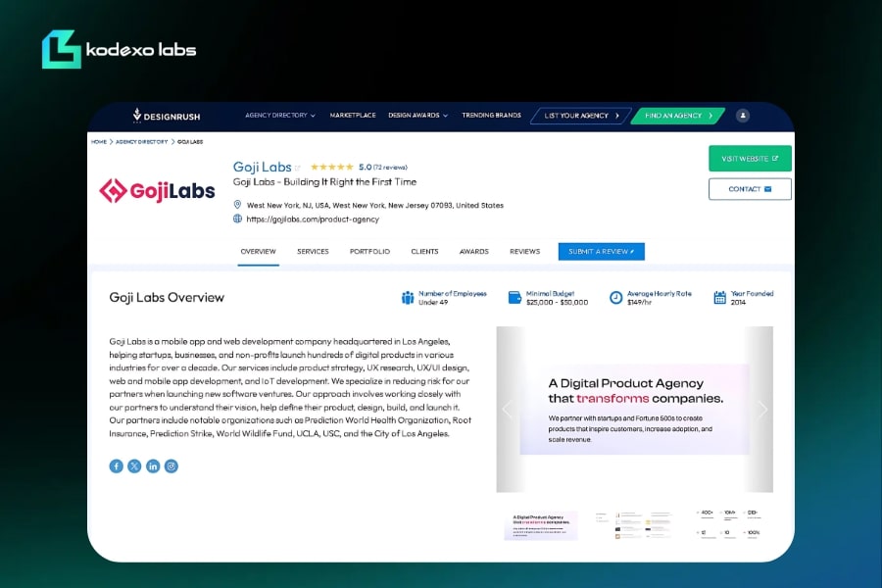Screen dimensions: 882x588
Task: Click the X (Twitter) social icon
Action: [134, 465]
